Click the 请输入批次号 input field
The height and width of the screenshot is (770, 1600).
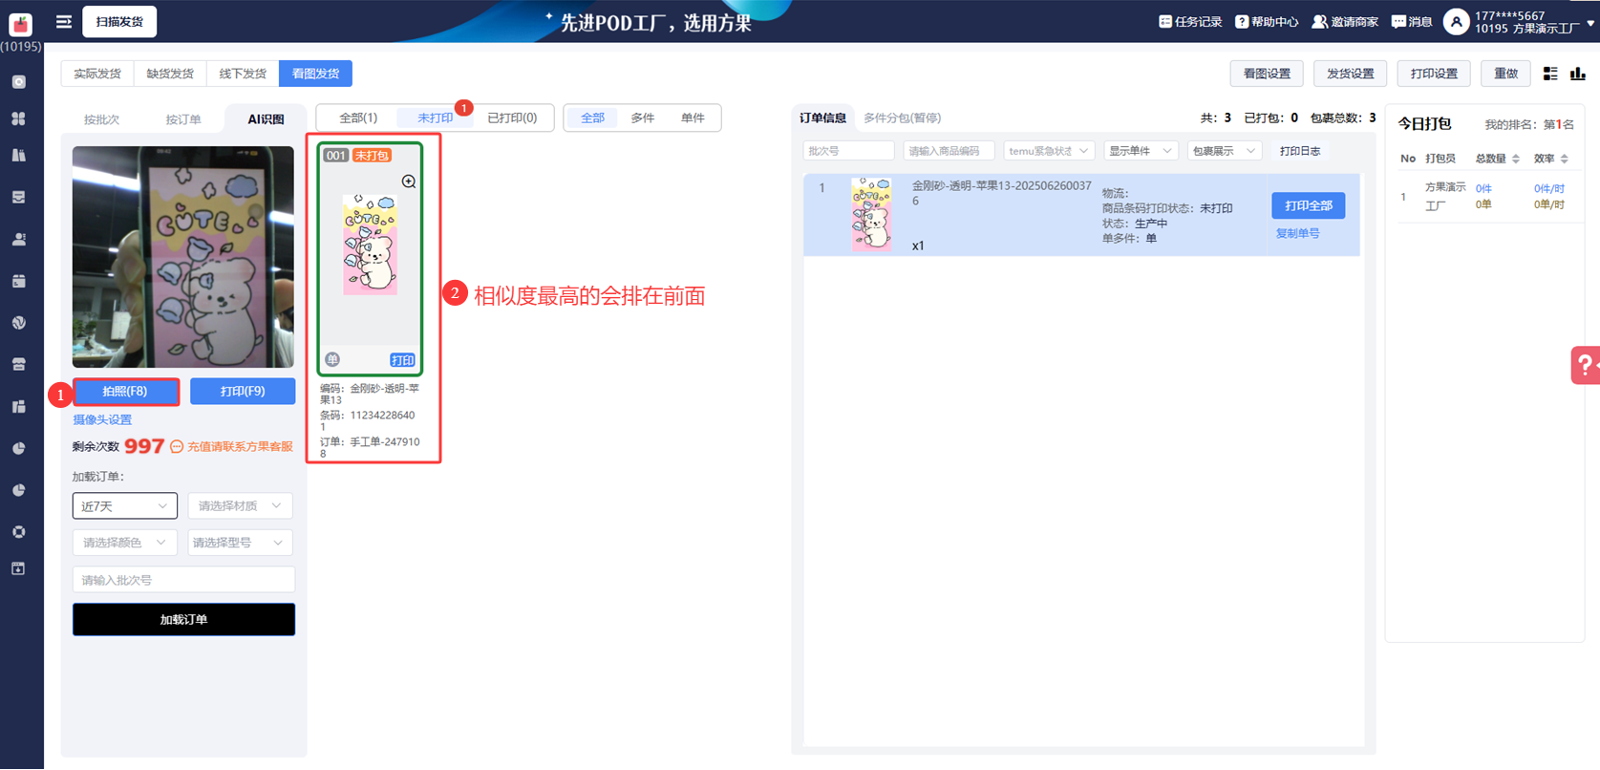tap(183, 580)
